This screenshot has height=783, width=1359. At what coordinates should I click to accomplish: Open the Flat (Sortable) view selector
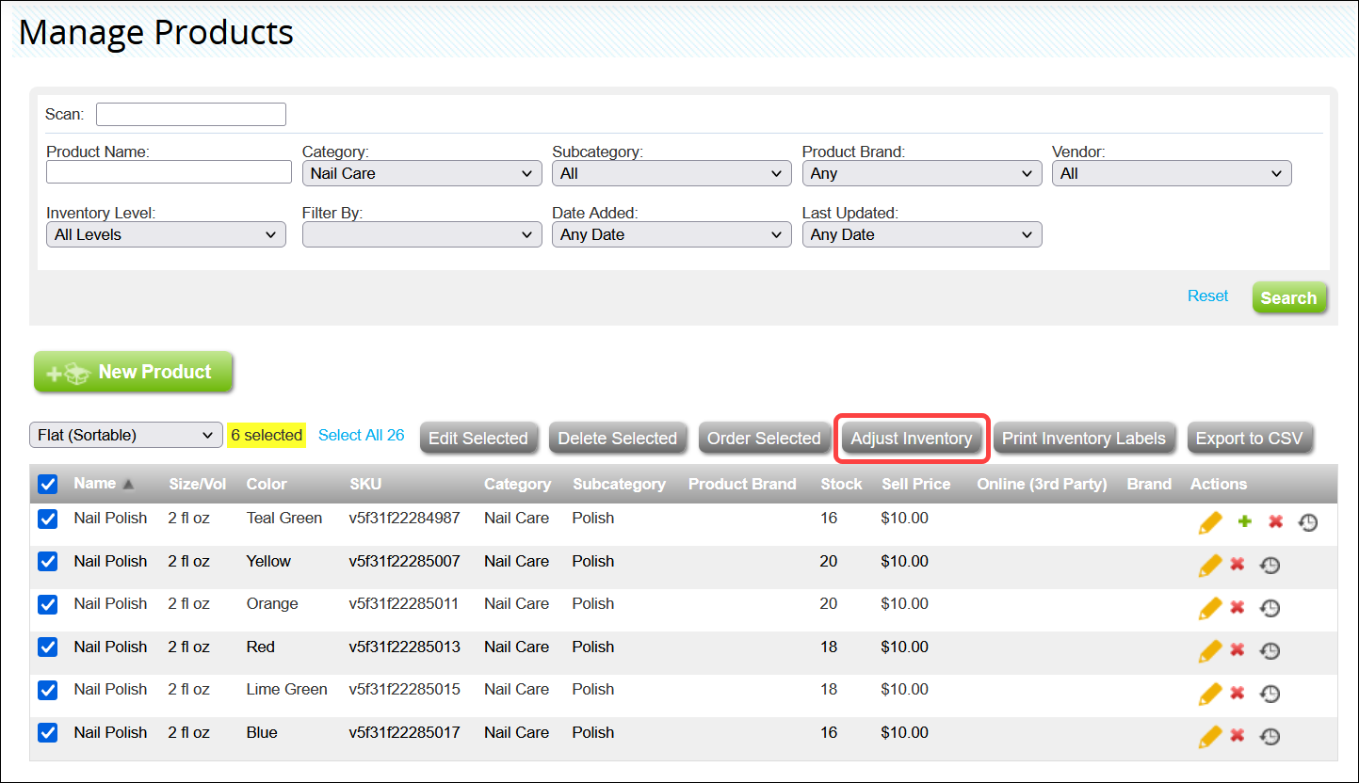(125, 435)
